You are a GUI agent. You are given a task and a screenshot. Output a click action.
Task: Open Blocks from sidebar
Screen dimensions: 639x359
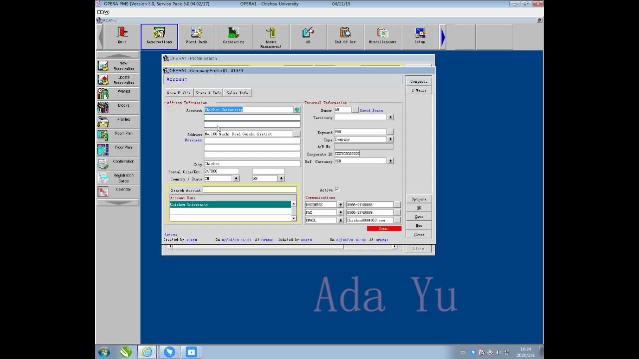point(118,108)
